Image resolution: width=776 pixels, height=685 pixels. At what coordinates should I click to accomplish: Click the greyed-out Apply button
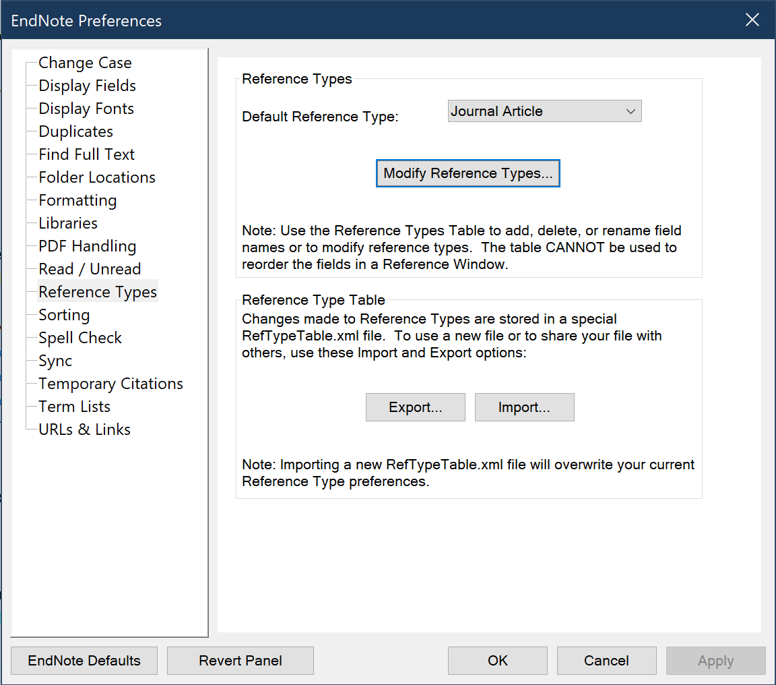715,660
